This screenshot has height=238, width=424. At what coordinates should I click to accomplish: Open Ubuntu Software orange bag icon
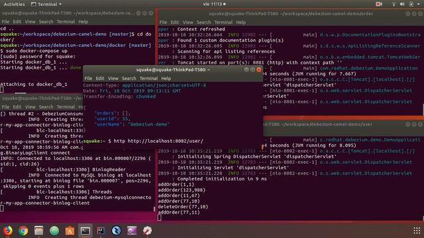[x=70, y=231]
